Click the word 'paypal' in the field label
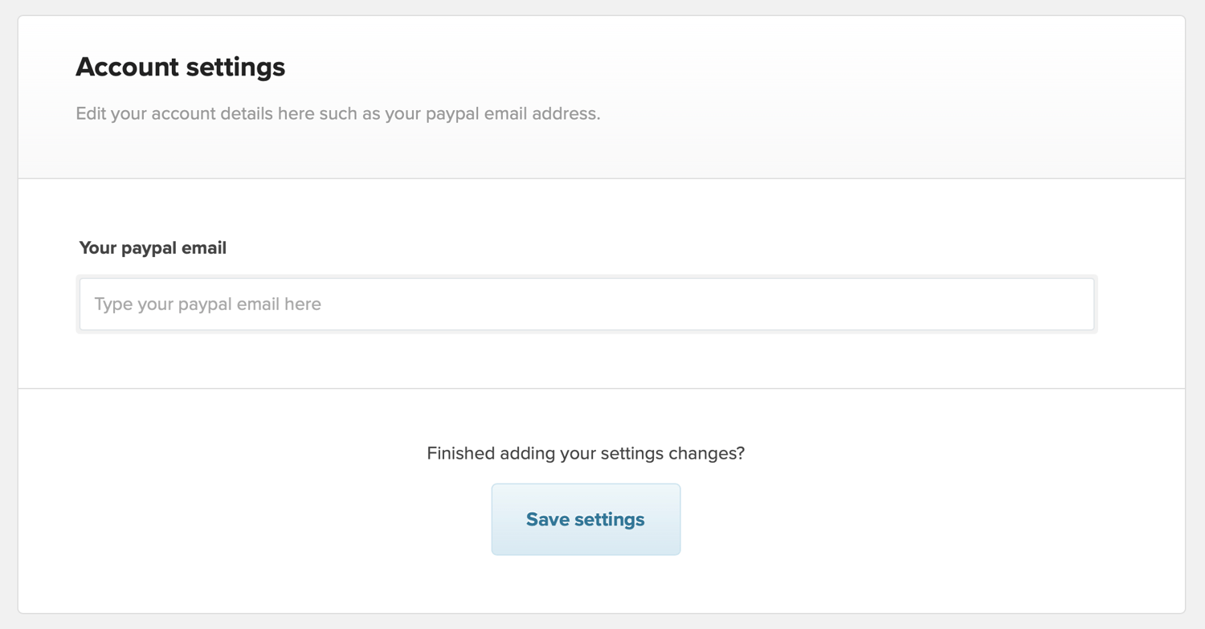Viewport: 1205px width, 629px height. 150,248
